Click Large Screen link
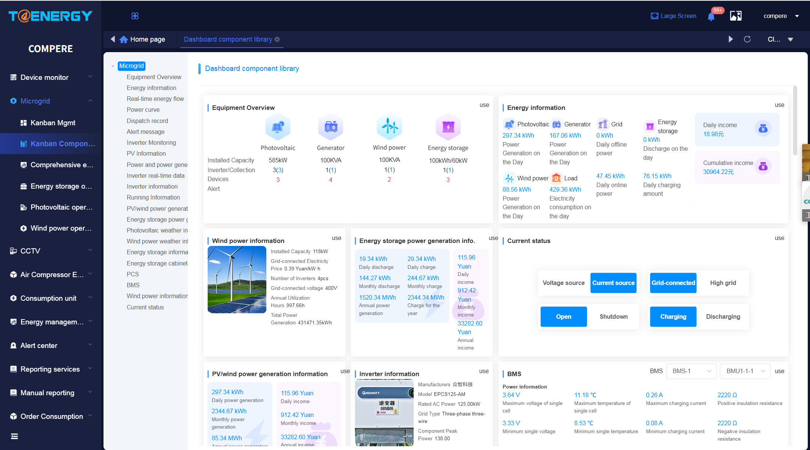810x450 pixels. [x=673, y=16]
